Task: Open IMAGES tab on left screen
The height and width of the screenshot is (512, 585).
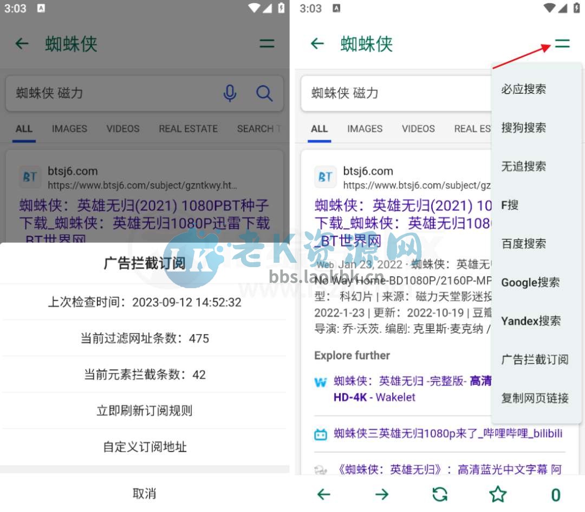Action: tap(69, 129)
